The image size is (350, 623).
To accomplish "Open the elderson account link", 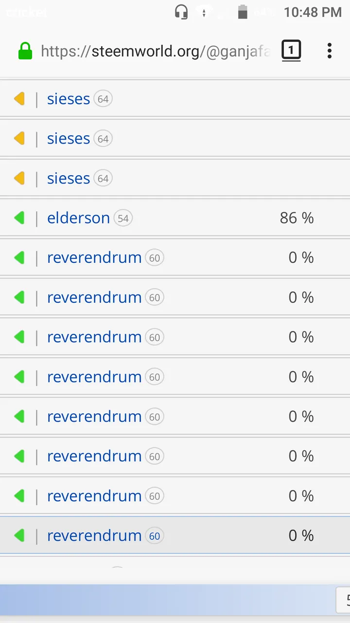I will 78,218.
